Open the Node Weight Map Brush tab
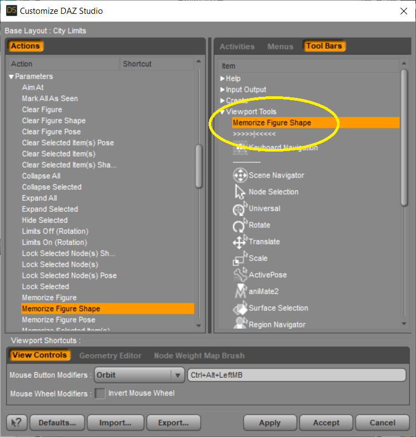Viewport: 416px width, 437px height. [199, 356]
